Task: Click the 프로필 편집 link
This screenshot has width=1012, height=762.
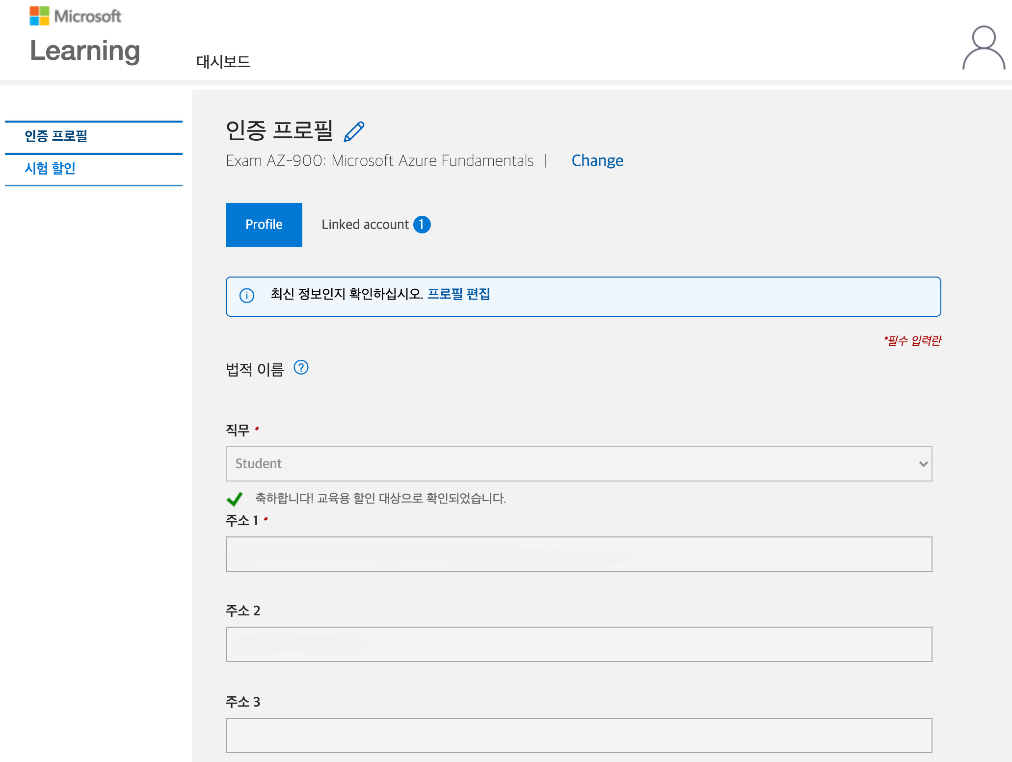Action: [x=458, y=294]
